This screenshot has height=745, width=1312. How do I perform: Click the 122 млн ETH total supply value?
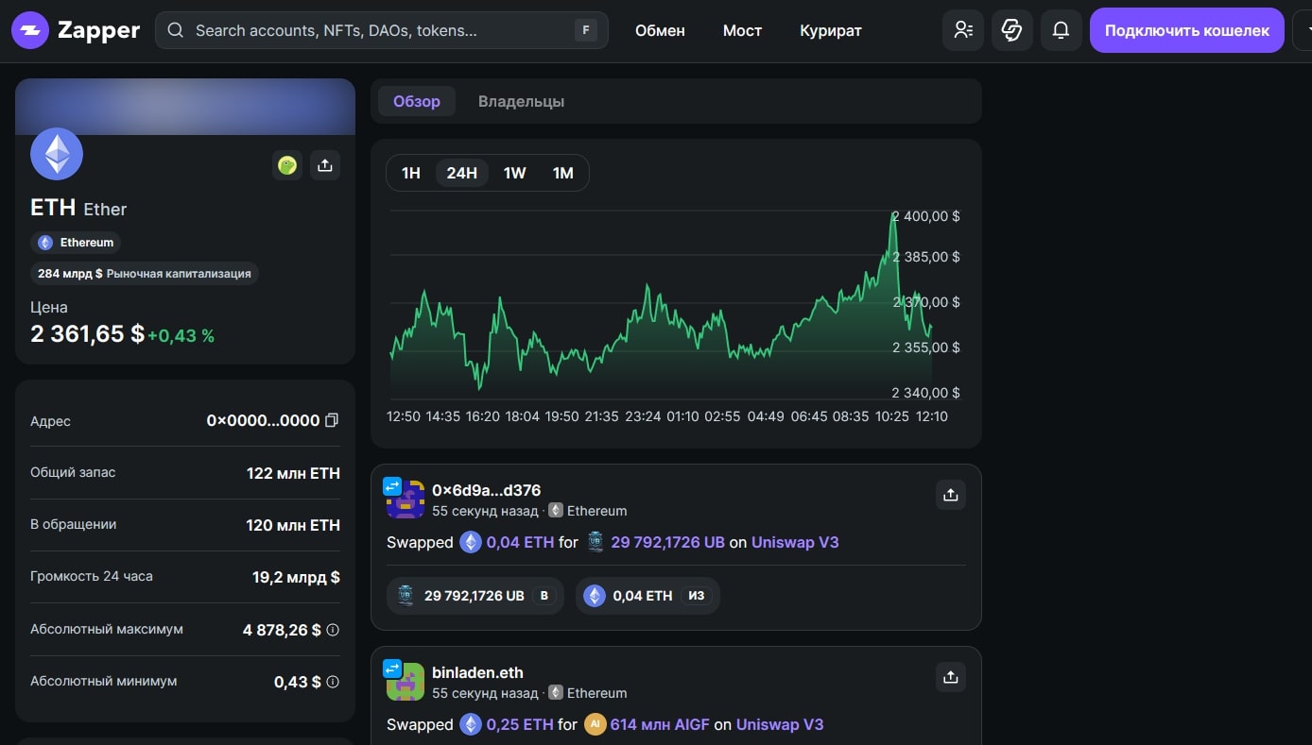[293, 473]
